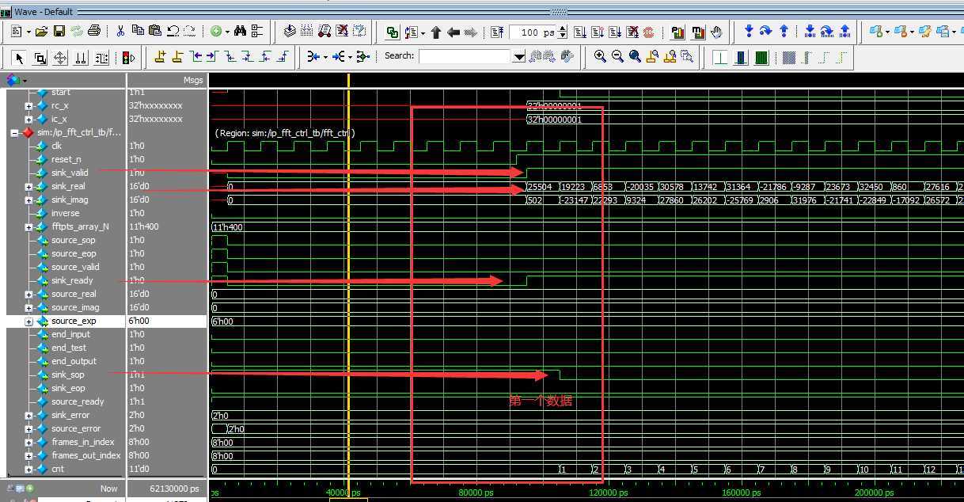The image size is (964, 502).
Task: Click the 6'h00 value of source_exp
Action: 139,321
